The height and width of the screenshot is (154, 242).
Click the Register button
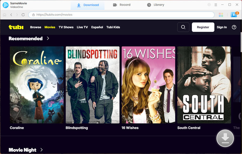(203, 27)
